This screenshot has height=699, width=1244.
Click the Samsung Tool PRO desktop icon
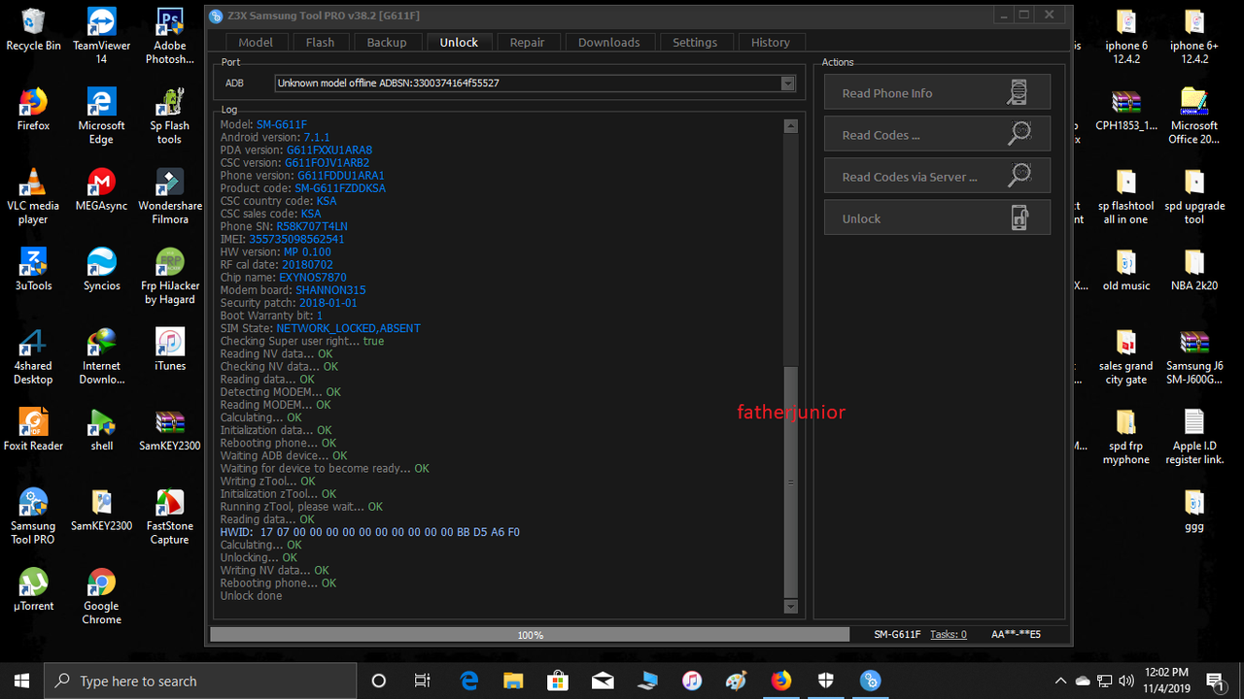33,517
